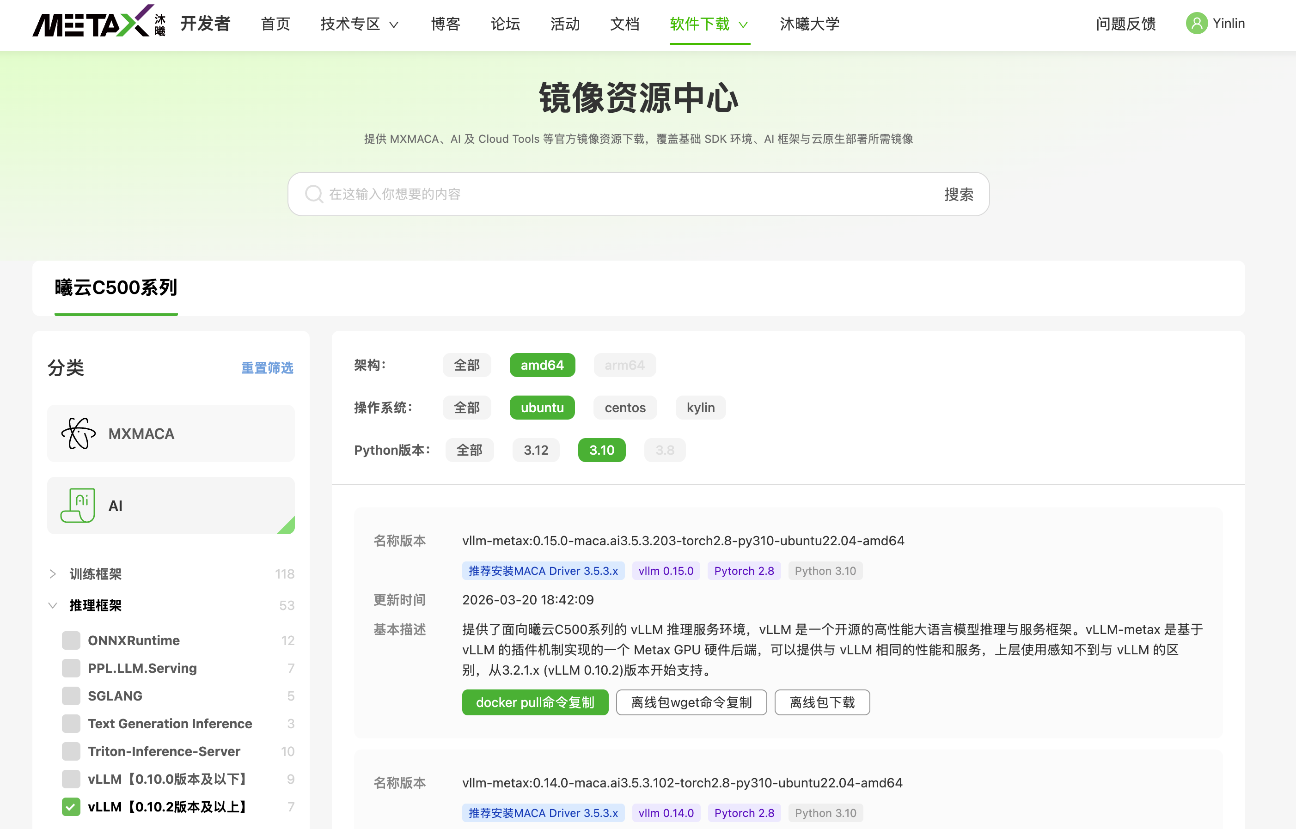Tick the SGLANG checkbox
This screenshot has height=829, width=1296.
click(x=71, y=696)
